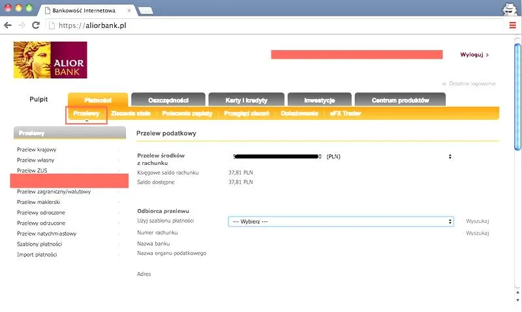The image size is (522, 312).
Task: Click the incognito spy icon
Action: [509, 8]
